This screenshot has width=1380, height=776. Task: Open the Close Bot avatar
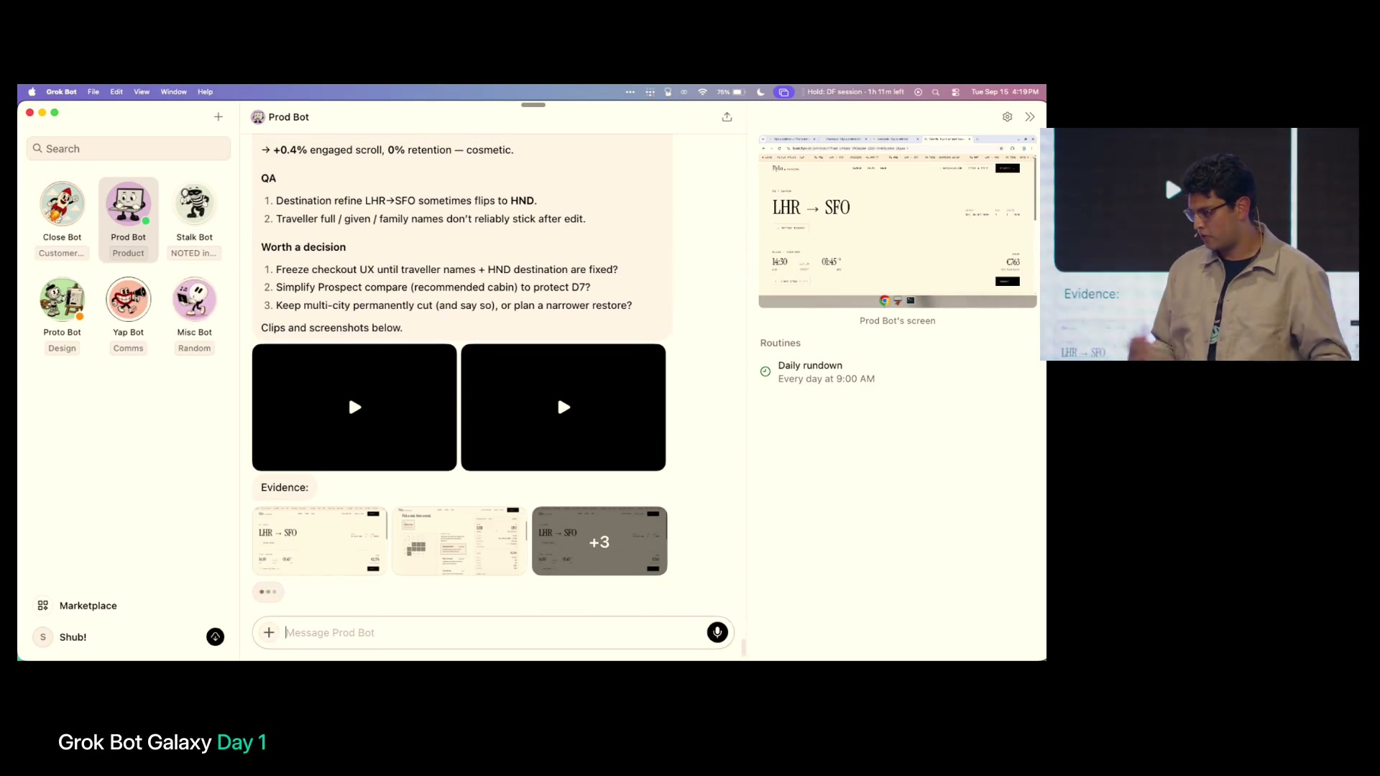tap(62, 204)
